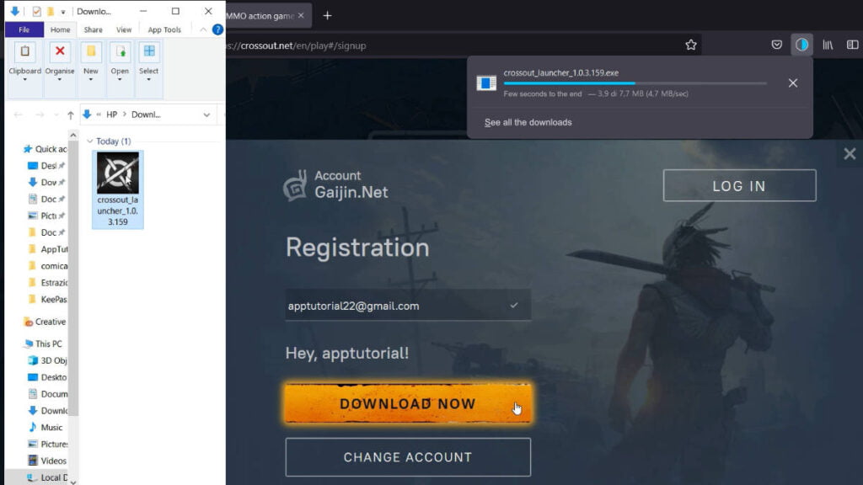
Task: Click the Explorer Help question mark icon
Action: pyautogui.click(x=217, y=29)
